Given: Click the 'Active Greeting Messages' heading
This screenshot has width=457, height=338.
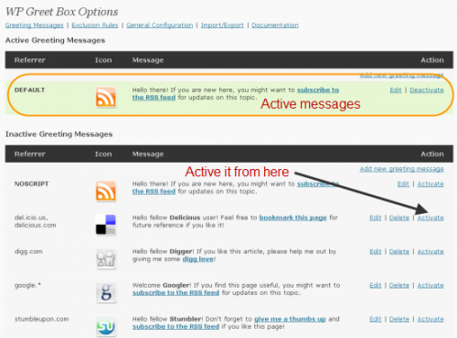Looking at the screenshot, I should pyautogui.click(x=55, y=40).
